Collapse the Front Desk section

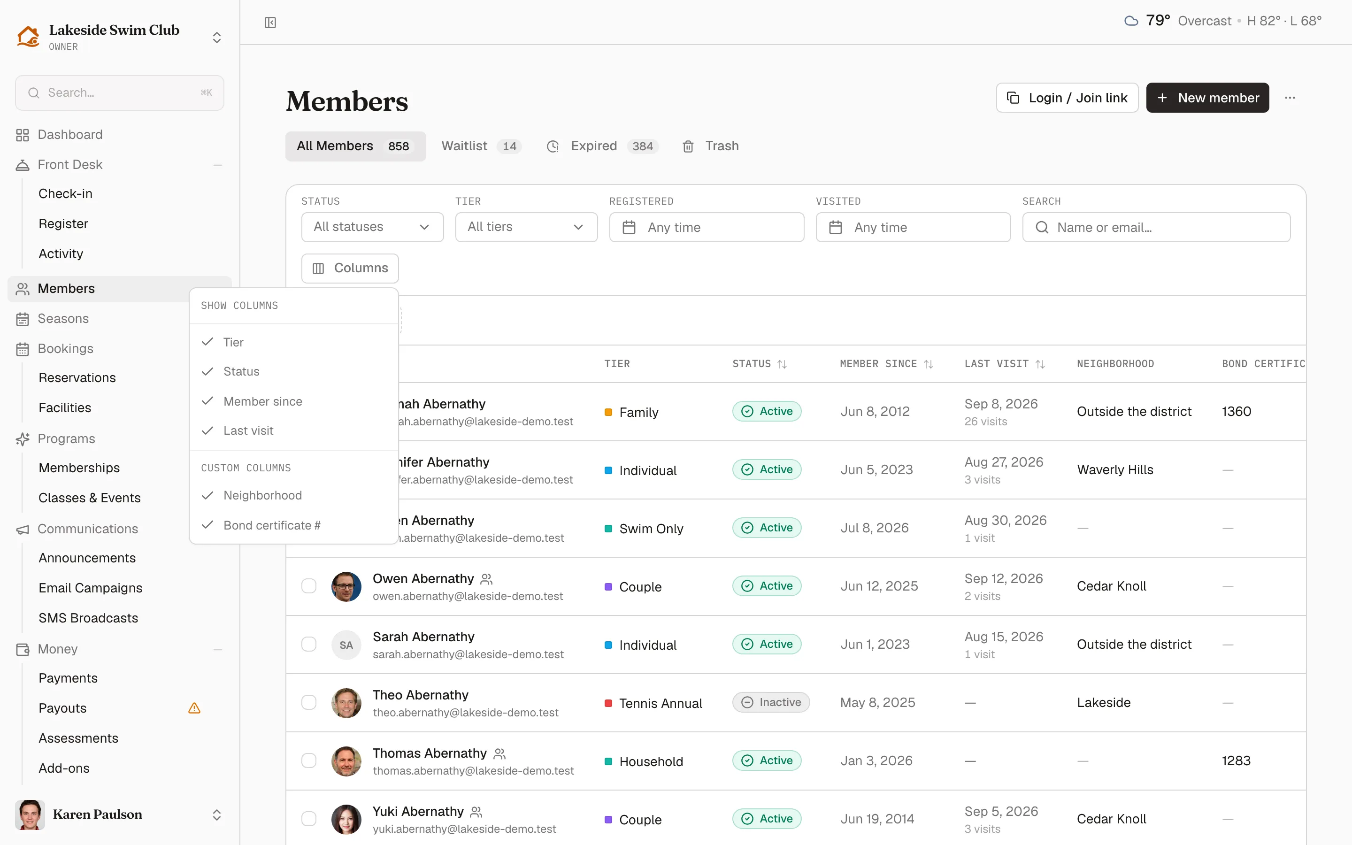pos(218,165)
